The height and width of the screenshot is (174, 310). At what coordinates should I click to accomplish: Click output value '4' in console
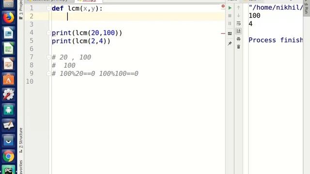(250, 24)
